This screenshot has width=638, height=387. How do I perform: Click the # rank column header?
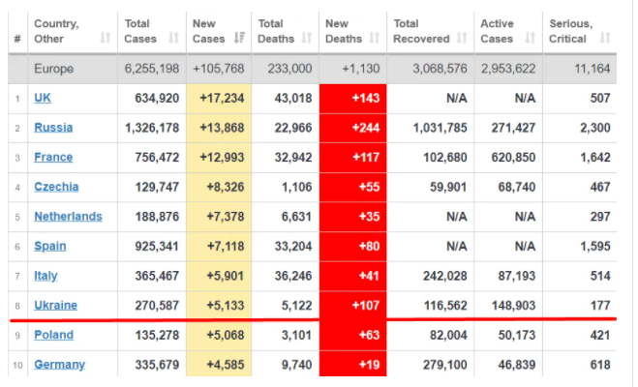pyautogui.click(x=16, y=39)
